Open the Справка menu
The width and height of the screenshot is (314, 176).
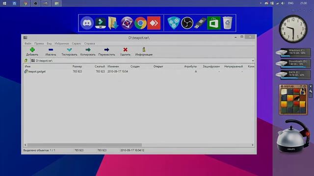click(89, 44)
